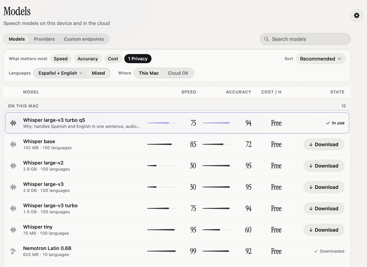Download the Whisper large-v3 2.9 GB model
The width and height of the screenshot is (367, 267).
pyautogui.click(x=324, y=187)
